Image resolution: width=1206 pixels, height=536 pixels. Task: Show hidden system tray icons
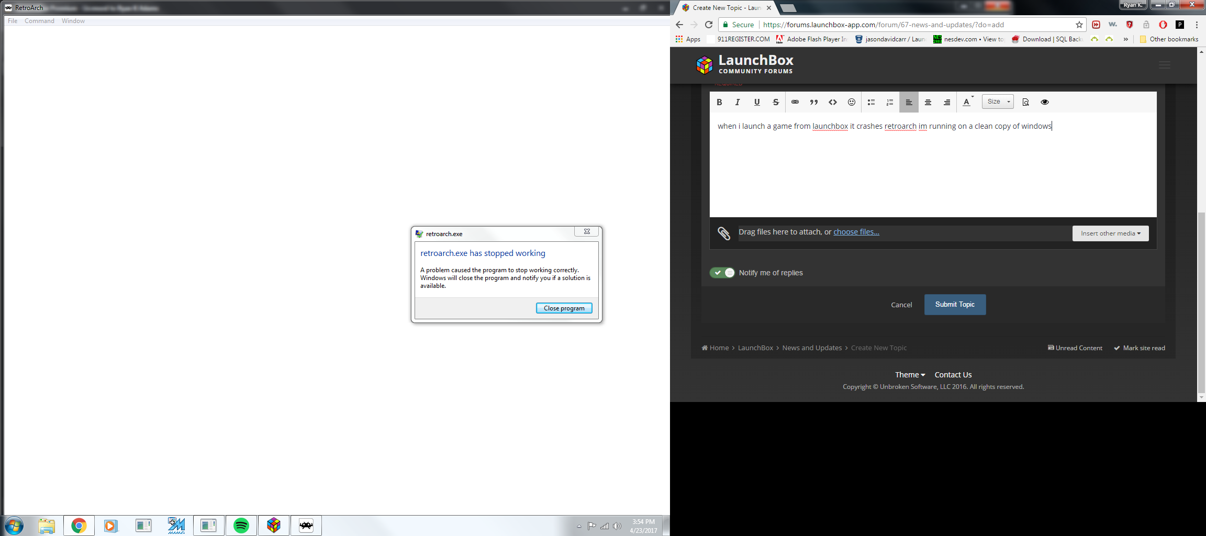pos(579,526)
